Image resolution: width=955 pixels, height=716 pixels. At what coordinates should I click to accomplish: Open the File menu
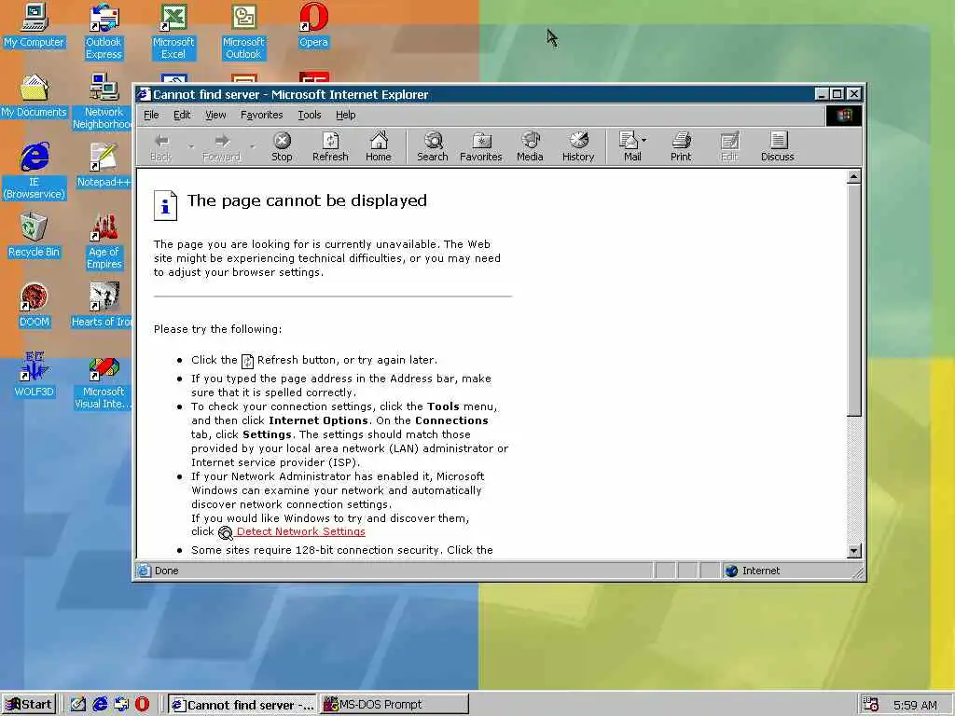tap(151, 115)
